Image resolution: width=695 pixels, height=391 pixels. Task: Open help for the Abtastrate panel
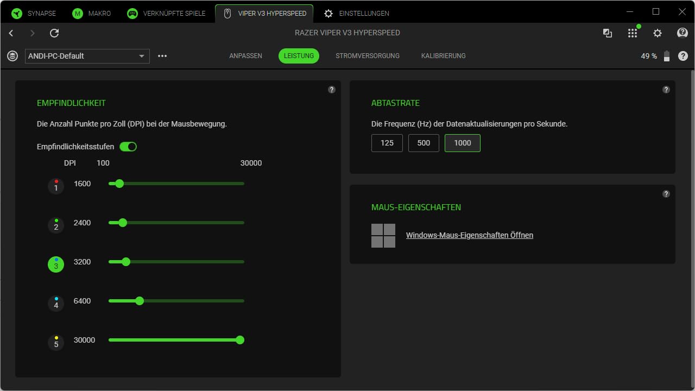666,90
